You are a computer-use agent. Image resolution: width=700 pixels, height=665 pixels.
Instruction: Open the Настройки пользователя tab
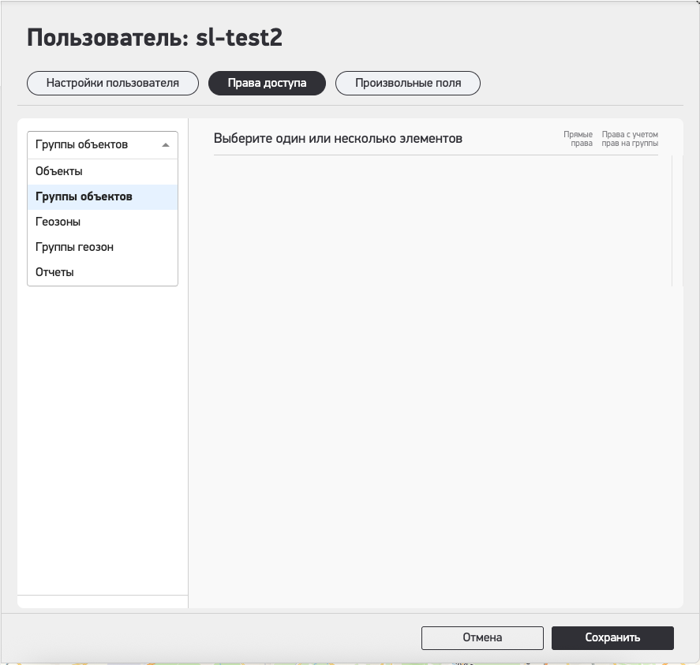click(x=113, y=83)
